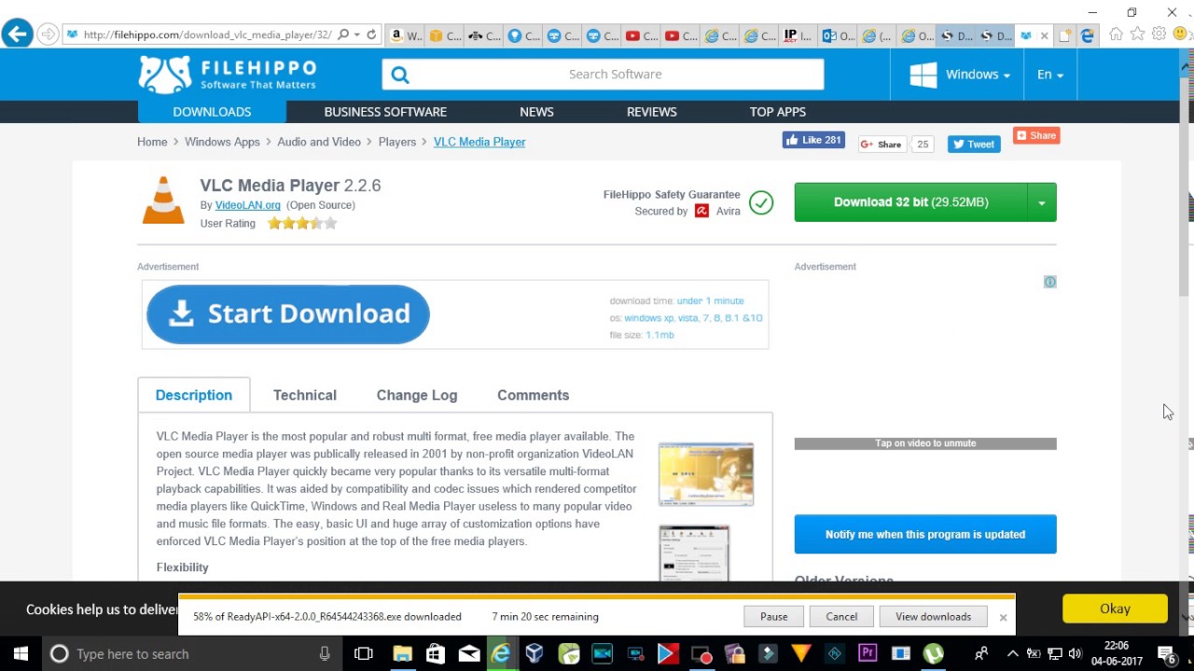Open the browser settings gear icon
This screenshot has height=671, width=1194.
[1159, 34]
